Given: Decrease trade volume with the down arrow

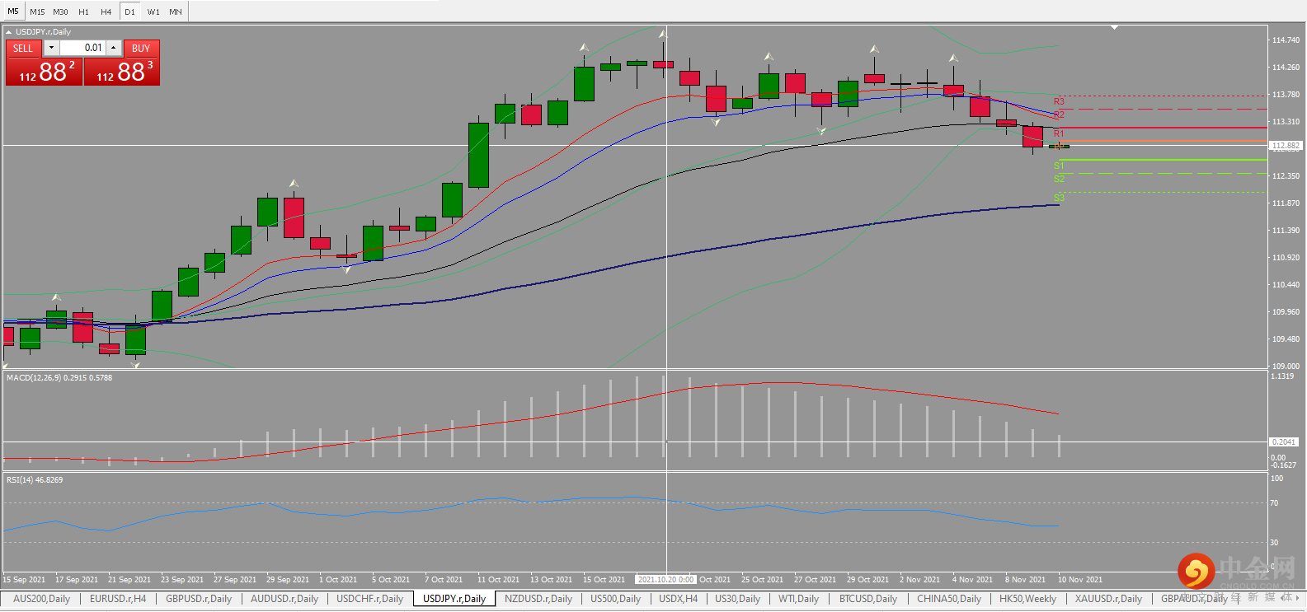Looking at the screenshot, I should click(x=51, y=48).
